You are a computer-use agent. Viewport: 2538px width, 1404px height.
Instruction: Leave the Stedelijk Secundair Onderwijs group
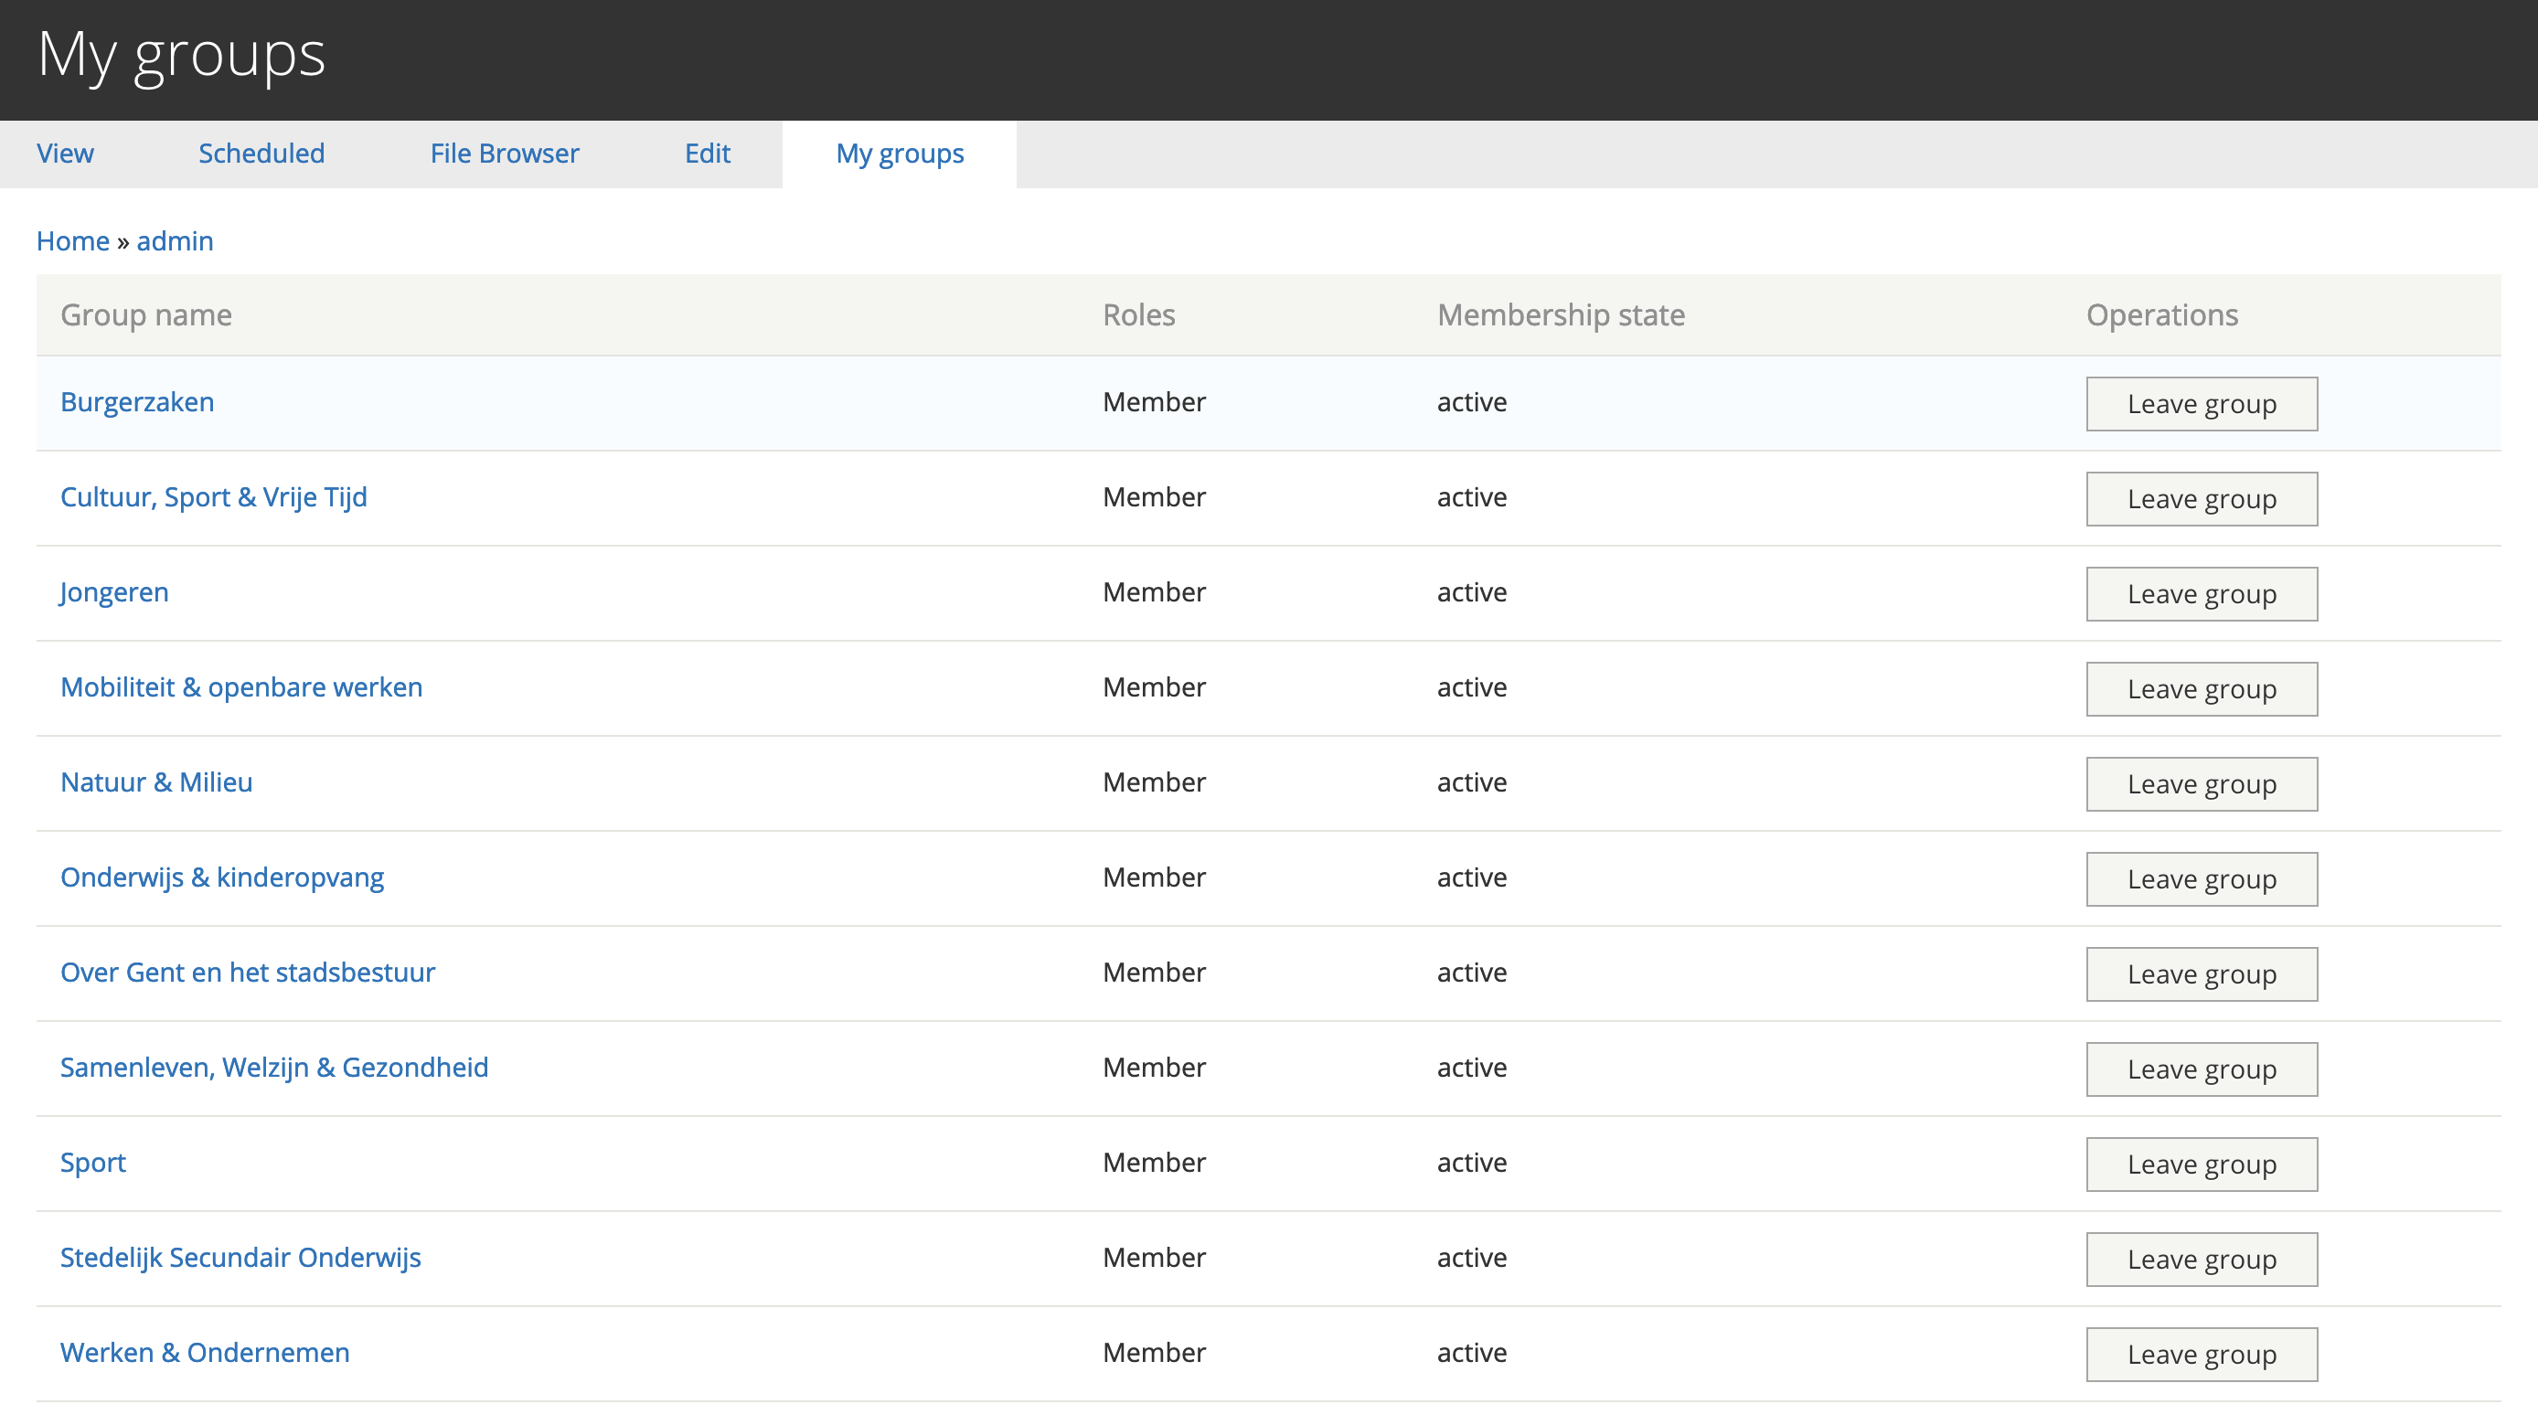point(2201,1258)
